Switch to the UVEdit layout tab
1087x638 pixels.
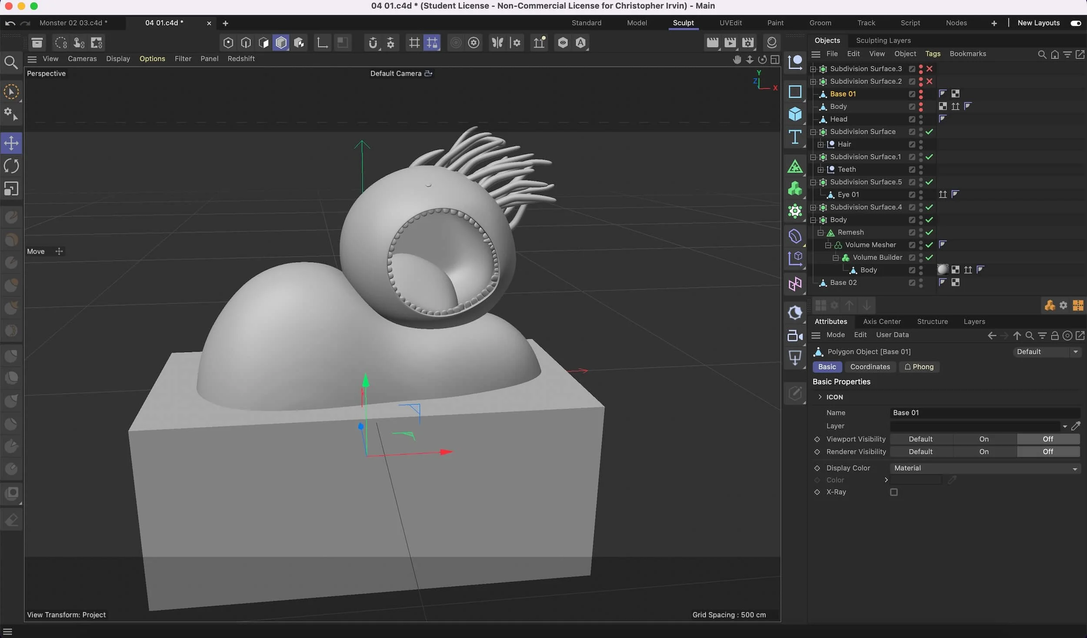click(x=730, y=23)
